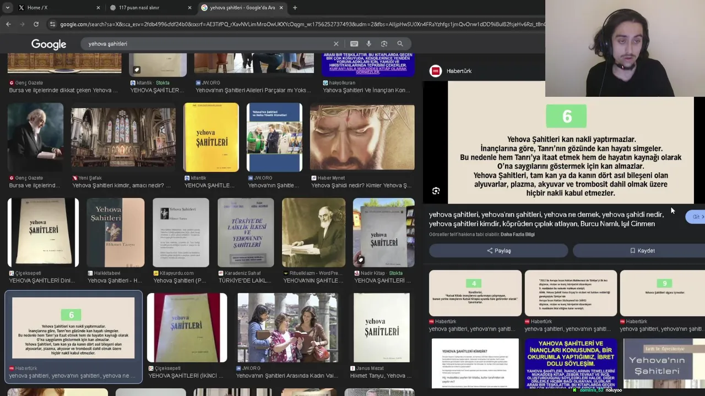This screenshot has height=396, width=705.
Task: Click the address bar URL
Action: 302,24
